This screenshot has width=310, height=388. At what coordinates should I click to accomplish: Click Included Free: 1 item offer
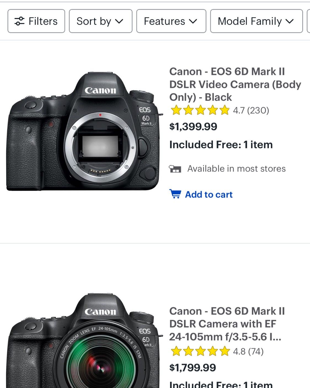coord(221,145)
